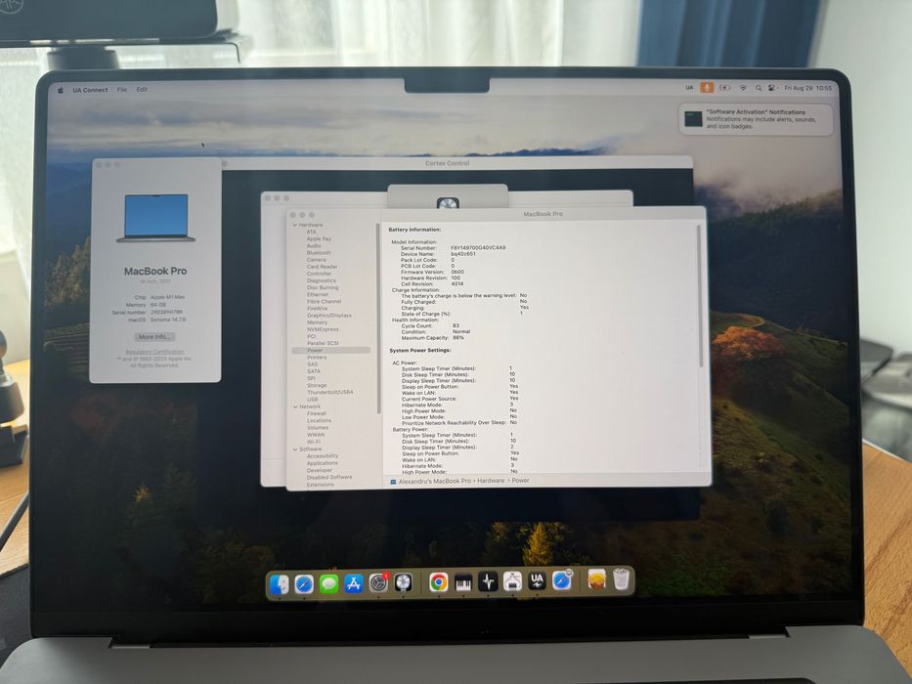Collapse the Hardware section in sidebar
The height and width of the screenshot is (684, 912).
click(x=295, y=225)
